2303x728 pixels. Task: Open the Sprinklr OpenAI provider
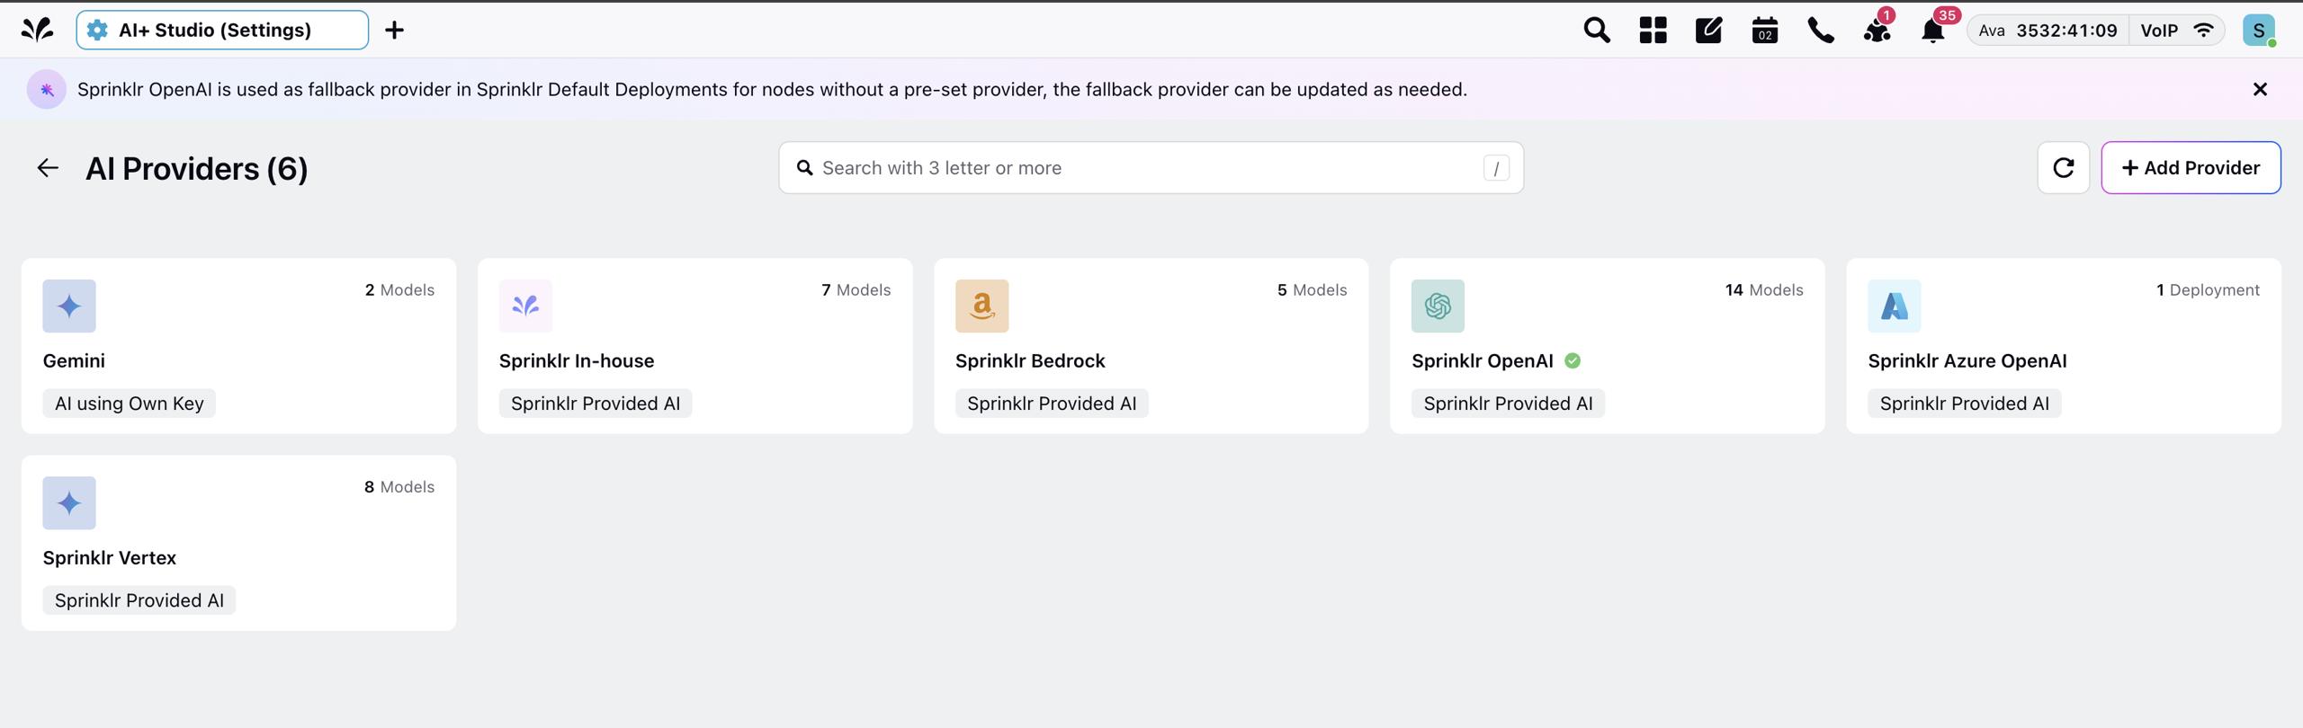[x=1607, y=346]
